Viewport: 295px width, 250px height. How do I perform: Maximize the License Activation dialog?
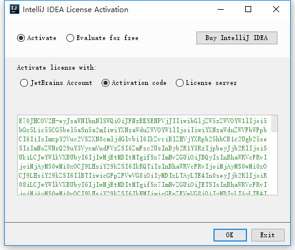coord(248,9)
